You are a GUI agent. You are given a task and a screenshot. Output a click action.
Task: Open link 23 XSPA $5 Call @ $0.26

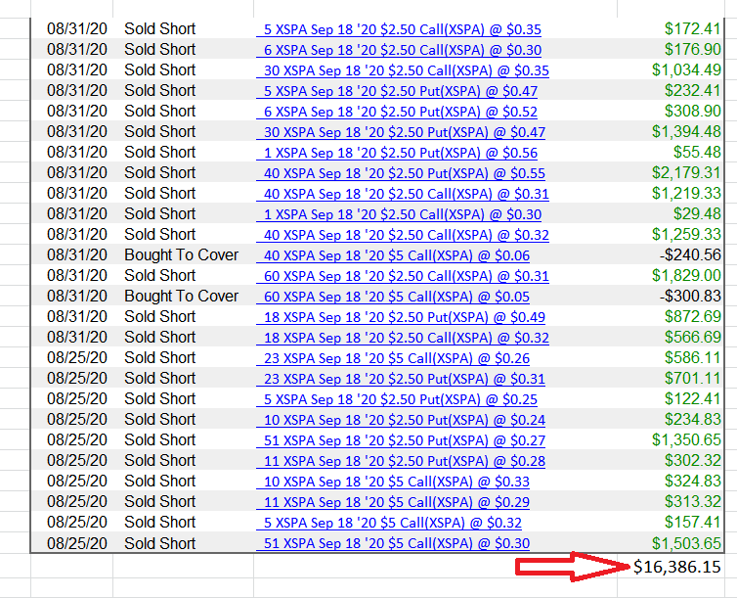(393, 358)
